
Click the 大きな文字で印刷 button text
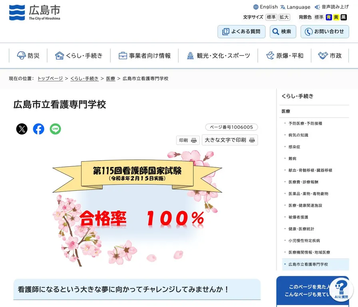tap(225, 140)
